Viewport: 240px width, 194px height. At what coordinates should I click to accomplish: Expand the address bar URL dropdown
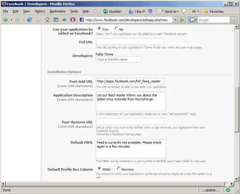[175, 20]
